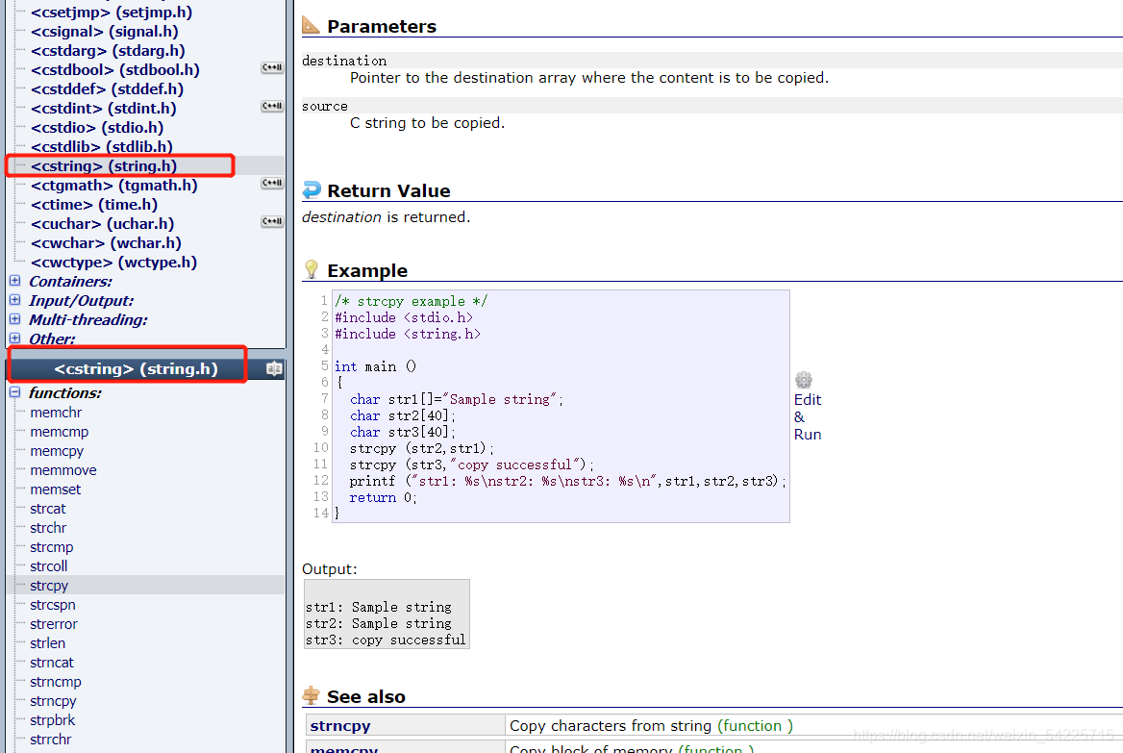1123x753 pixels.
Task: Click the sort icon in cstring header bar
Action: (274, 369)
